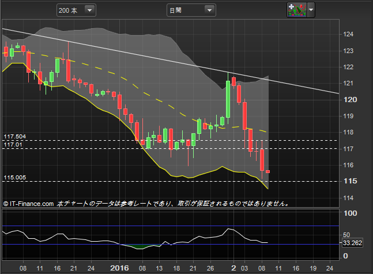Click the 2016 year label on time axis
Viewport: 373px width, 274px height.
(x=119, y=268)
